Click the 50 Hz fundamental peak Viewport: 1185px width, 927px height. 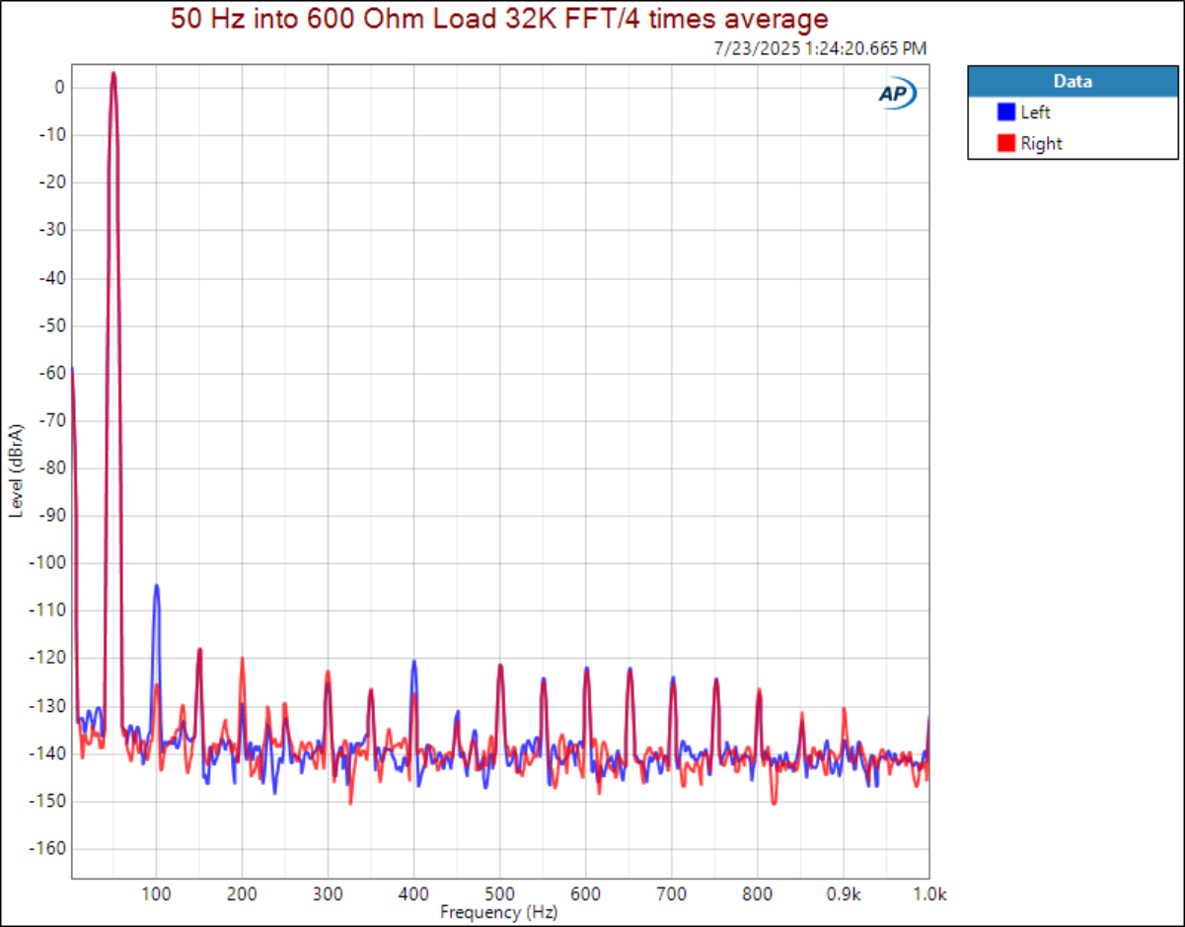point(113,73)
